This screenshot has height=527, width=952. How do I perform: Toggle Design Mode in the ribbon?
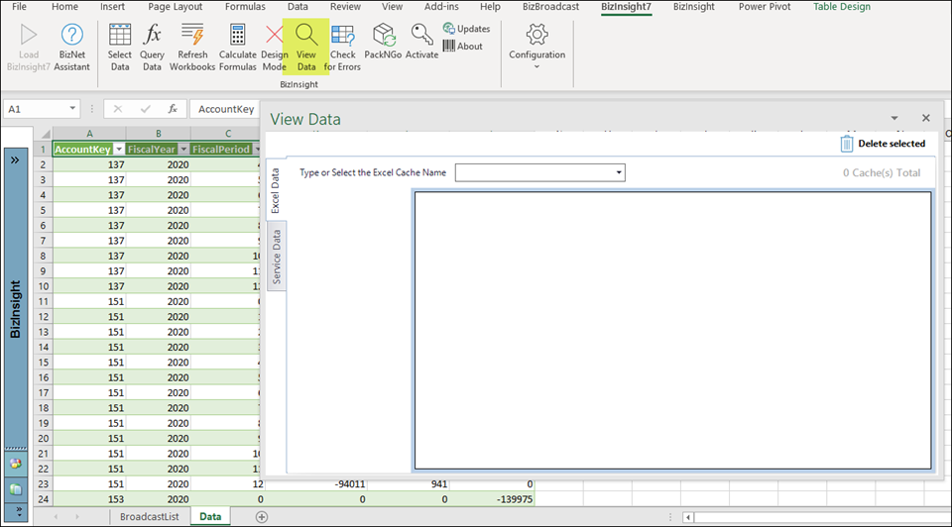274,48
